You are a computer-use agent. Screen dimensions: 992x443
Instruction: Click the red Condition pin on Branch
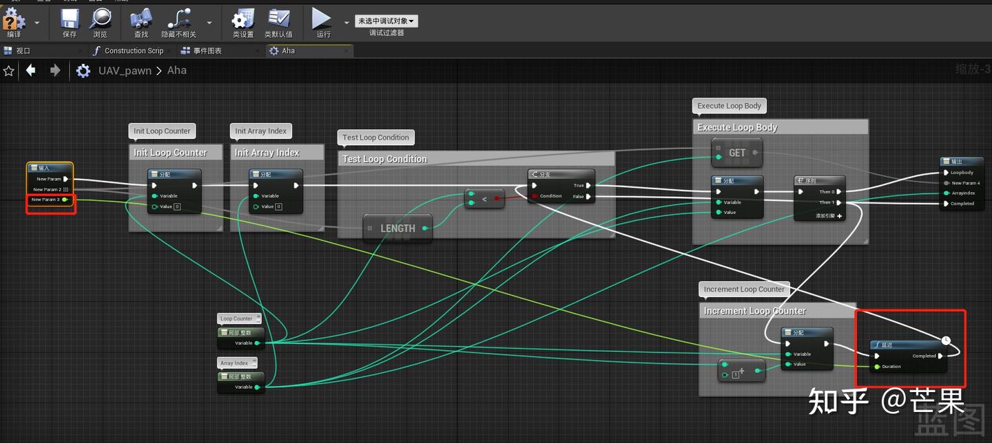point(534,196)
